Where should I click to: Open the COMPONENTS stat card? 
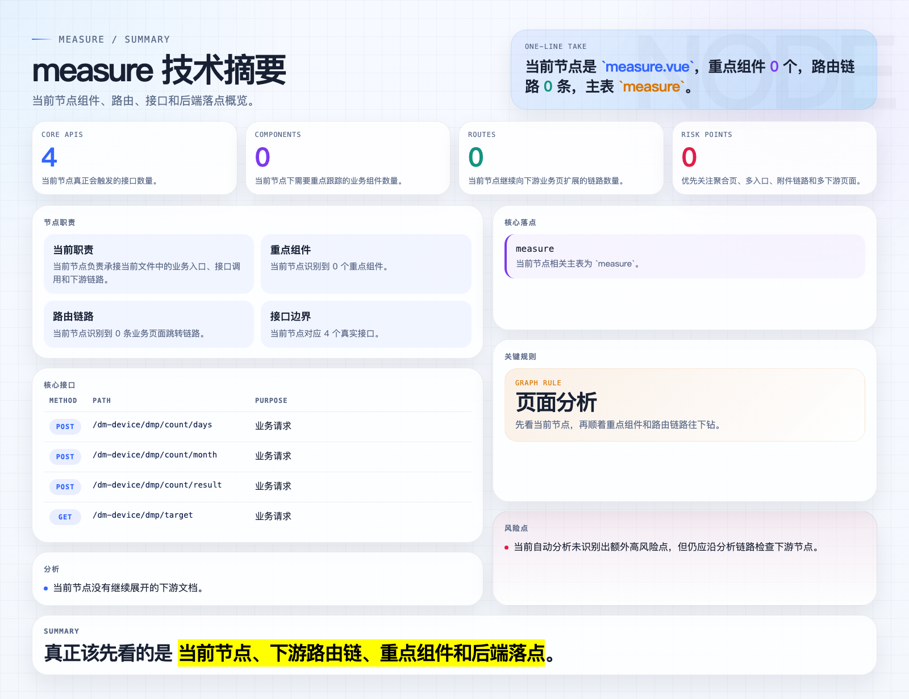coord(348,158)
